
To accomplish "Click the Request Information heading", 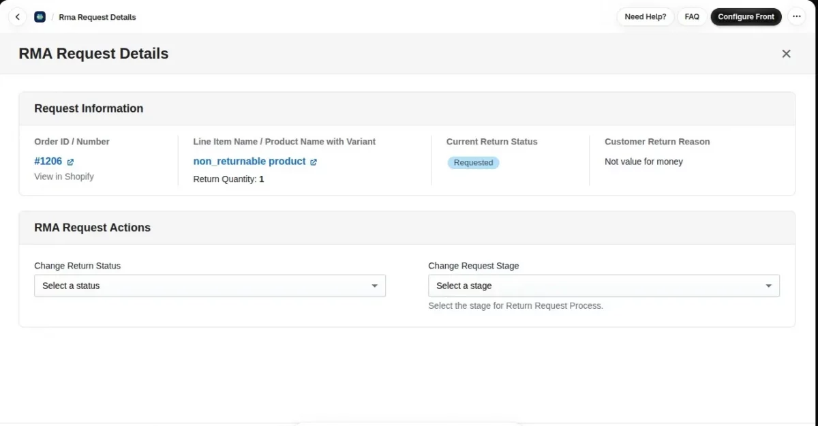I will pyautogui.click(x=89, y=108).
